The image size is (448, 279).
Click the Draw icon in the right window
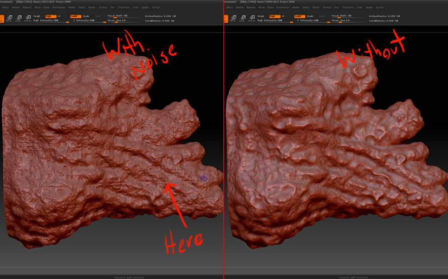coord(226,18)
